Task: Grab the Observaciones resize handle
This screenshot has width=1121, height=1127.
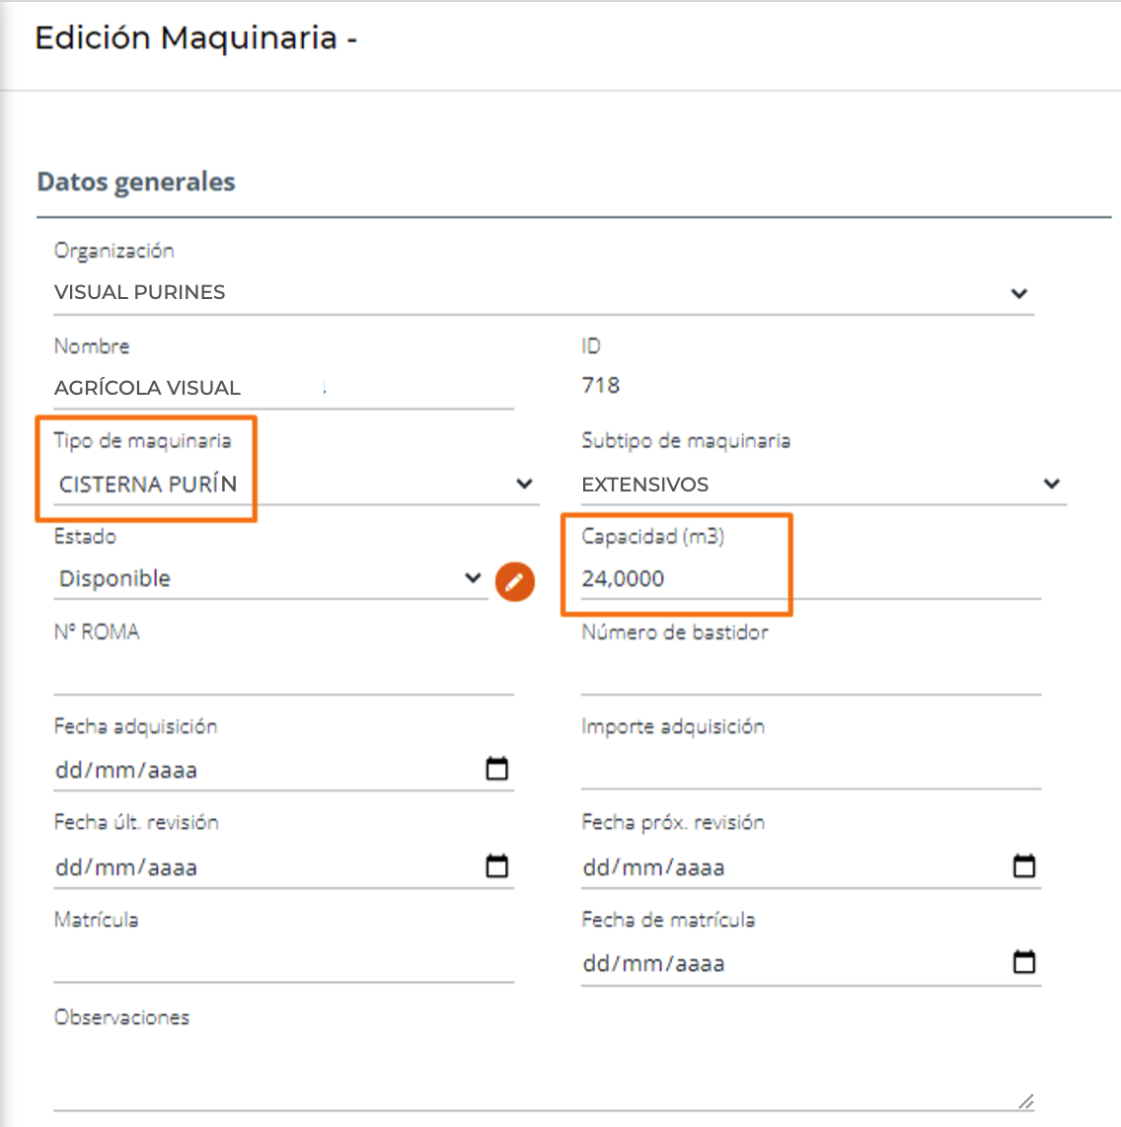Action: [1026, 1101]
